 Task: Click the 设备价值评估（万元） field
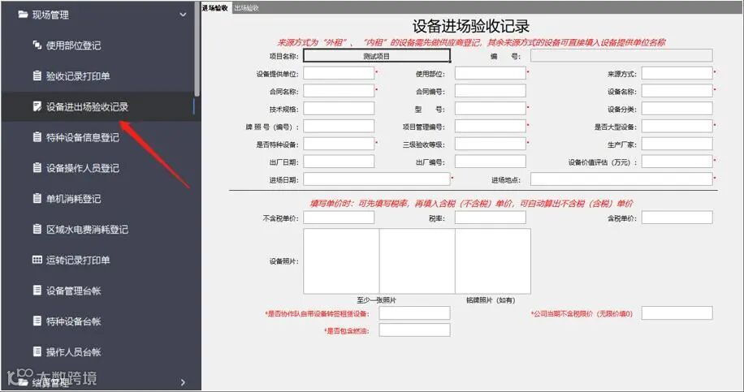(677, 162)
